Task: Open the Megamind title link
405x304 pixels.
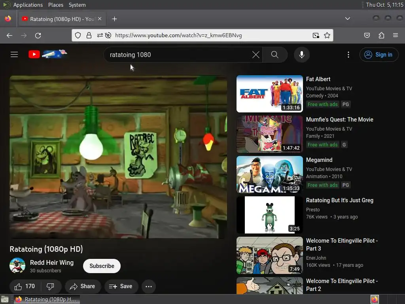Action: (319, 160)
